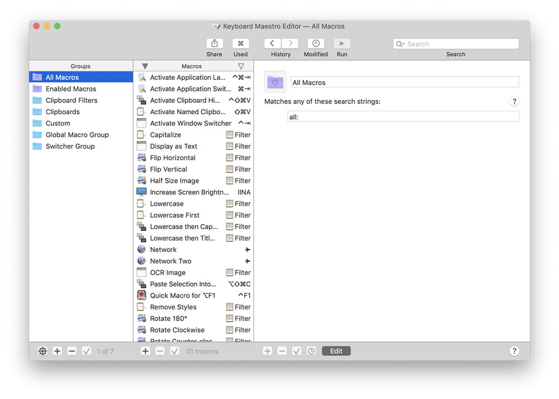Select Lowercase then Capitalize macro

click(x=193, y=227)
